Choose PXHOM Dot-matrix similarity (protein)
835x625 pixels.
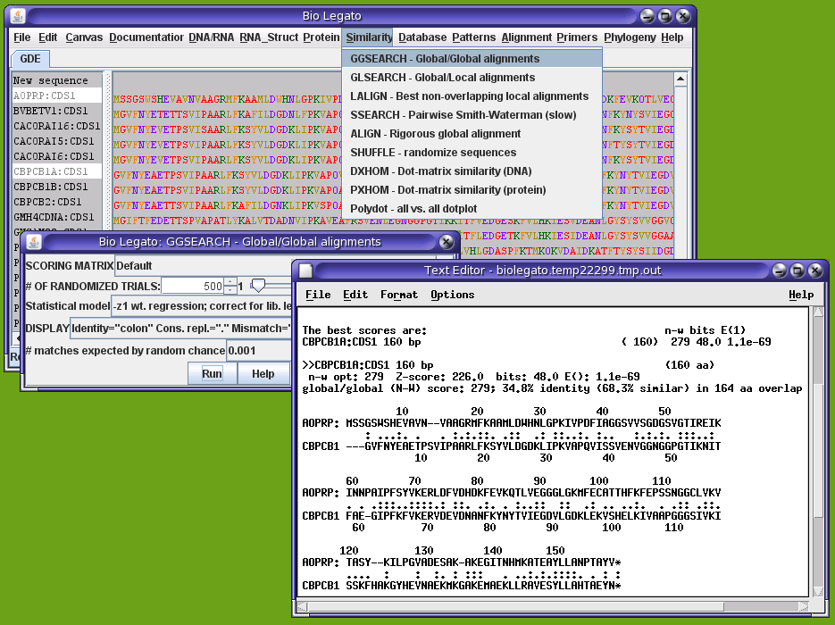coord(472,190)
